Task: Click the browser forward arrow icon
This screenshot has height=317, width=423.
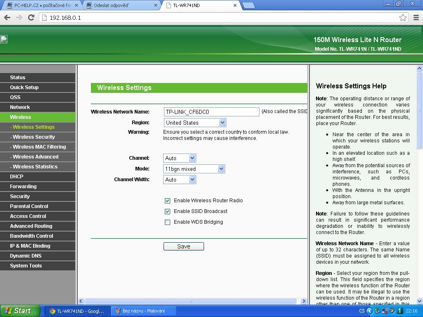Action: point(19,18)
